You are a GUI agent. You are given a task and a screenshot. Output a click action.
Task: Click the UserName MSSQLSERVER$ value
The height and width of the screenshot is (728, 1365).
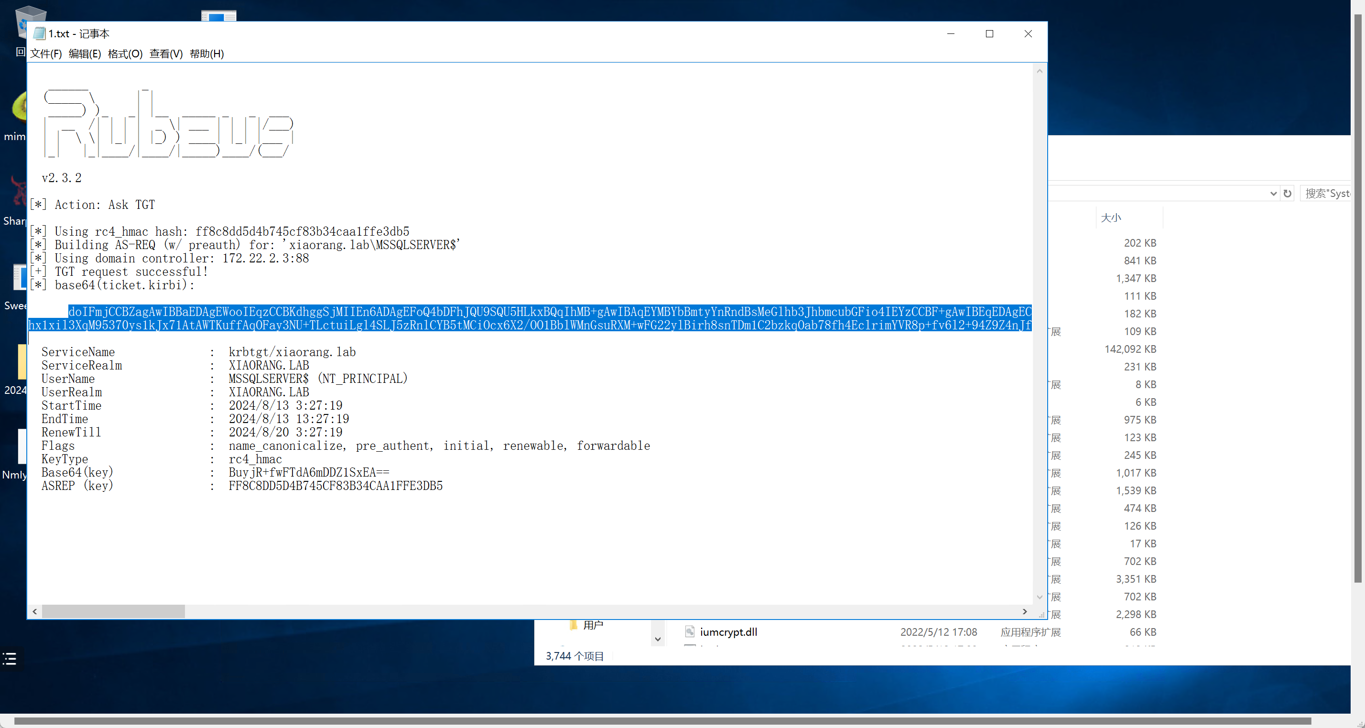[x=318, y=379]
